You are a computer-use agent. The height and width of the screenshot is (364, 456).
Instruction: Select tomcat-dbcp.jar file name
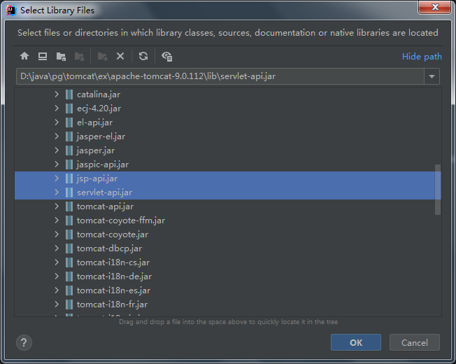(109, 248)
